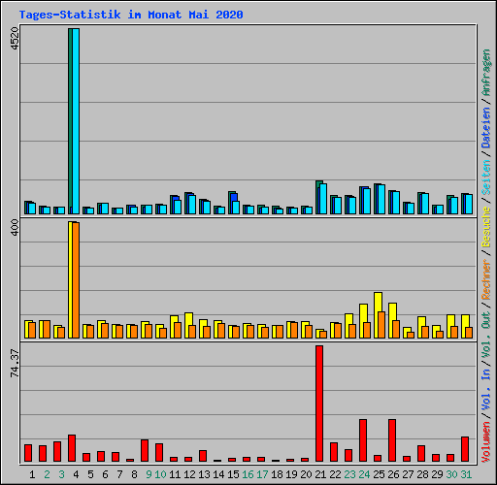Click the tallest red volume bar on day 21
The width and height of the screenshot is (497, 485).
click(x=319, y=404)
